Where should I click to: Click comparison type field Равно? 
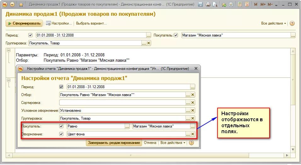(96, 126)
